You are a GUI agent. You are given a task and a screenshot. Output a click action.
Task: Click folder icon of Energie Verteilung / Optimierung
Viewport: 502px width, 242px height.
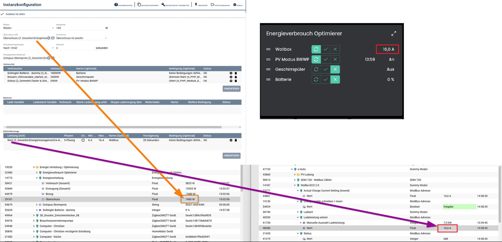pyautogui.click(x=37, y=167)
